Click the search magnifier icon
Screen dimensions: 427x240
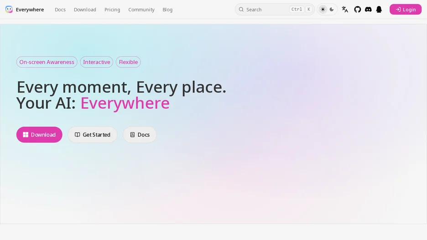click(241, 10)
